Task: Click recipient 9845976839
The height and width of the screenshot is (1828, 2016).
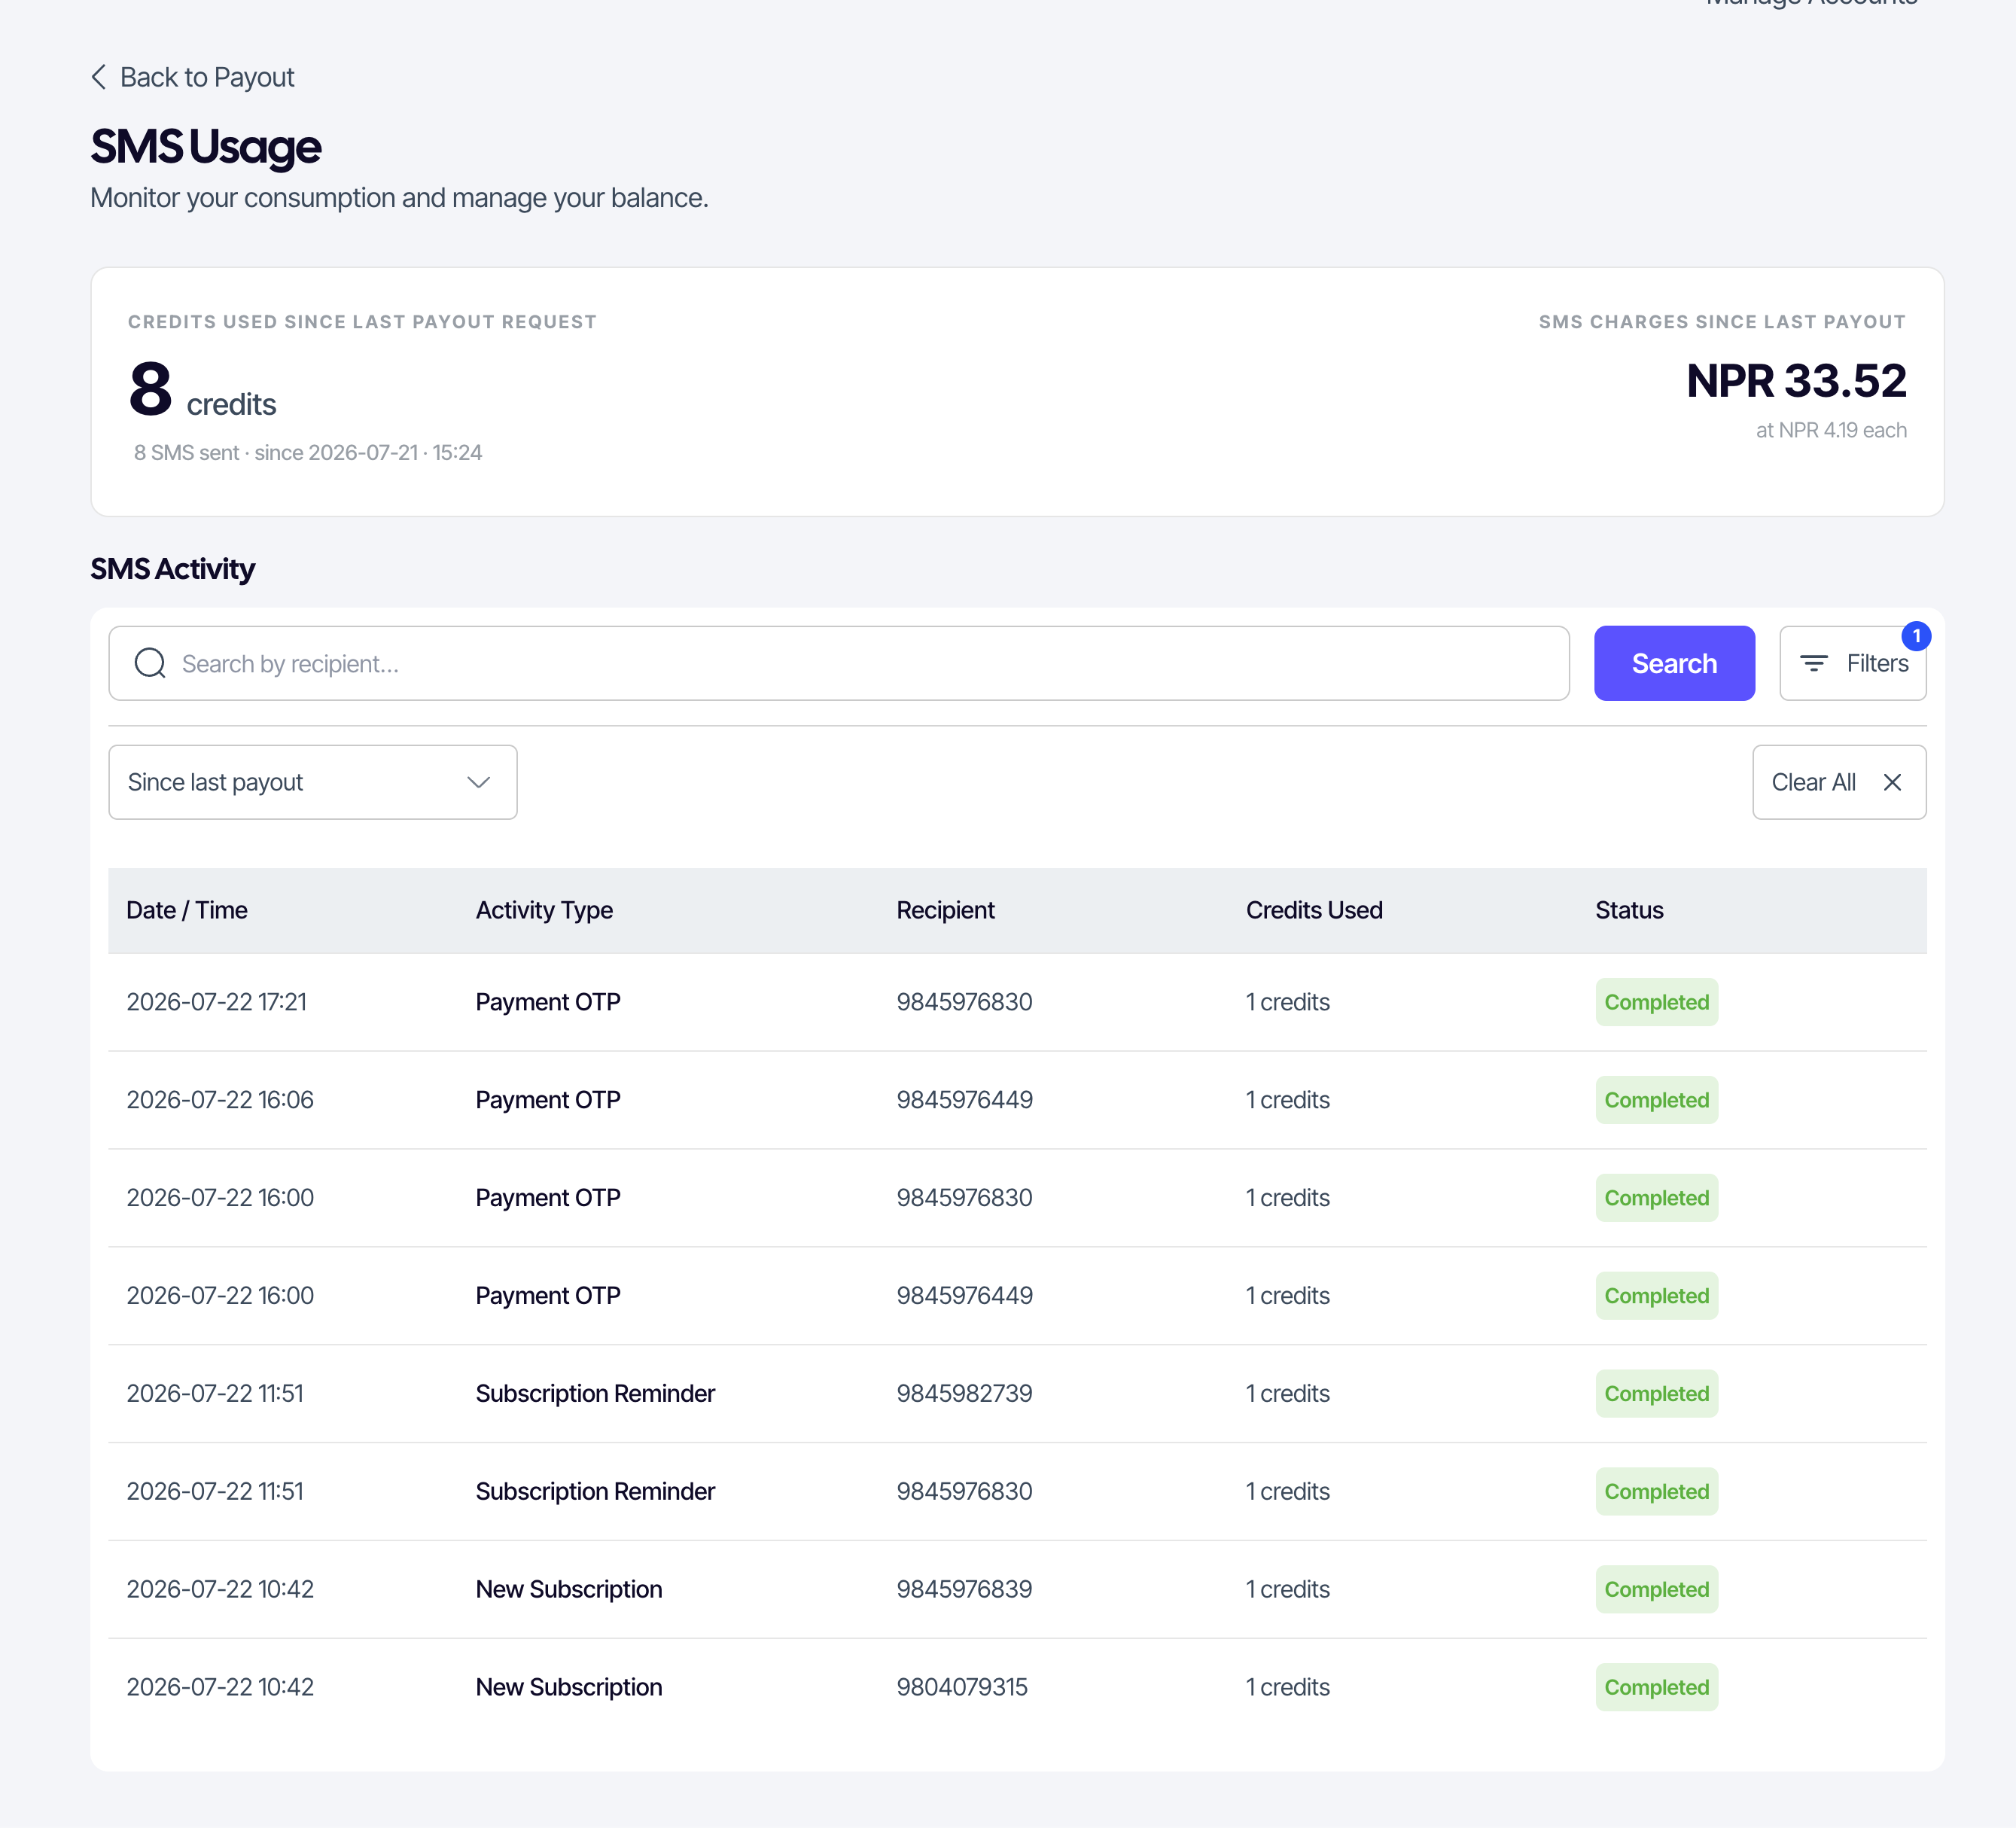Action: pyautogui.click(x=964, y=1589)
